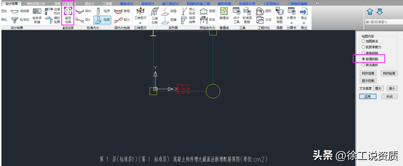Open the 柱冲切 column punching tool

pyautogui.click(x=19, y=19)
